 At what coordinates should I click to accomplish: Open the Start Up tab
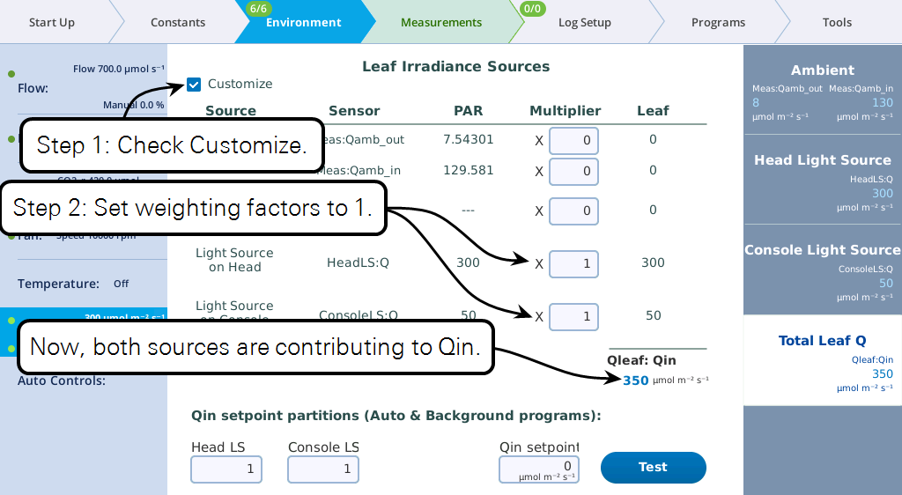coord(52,22)
